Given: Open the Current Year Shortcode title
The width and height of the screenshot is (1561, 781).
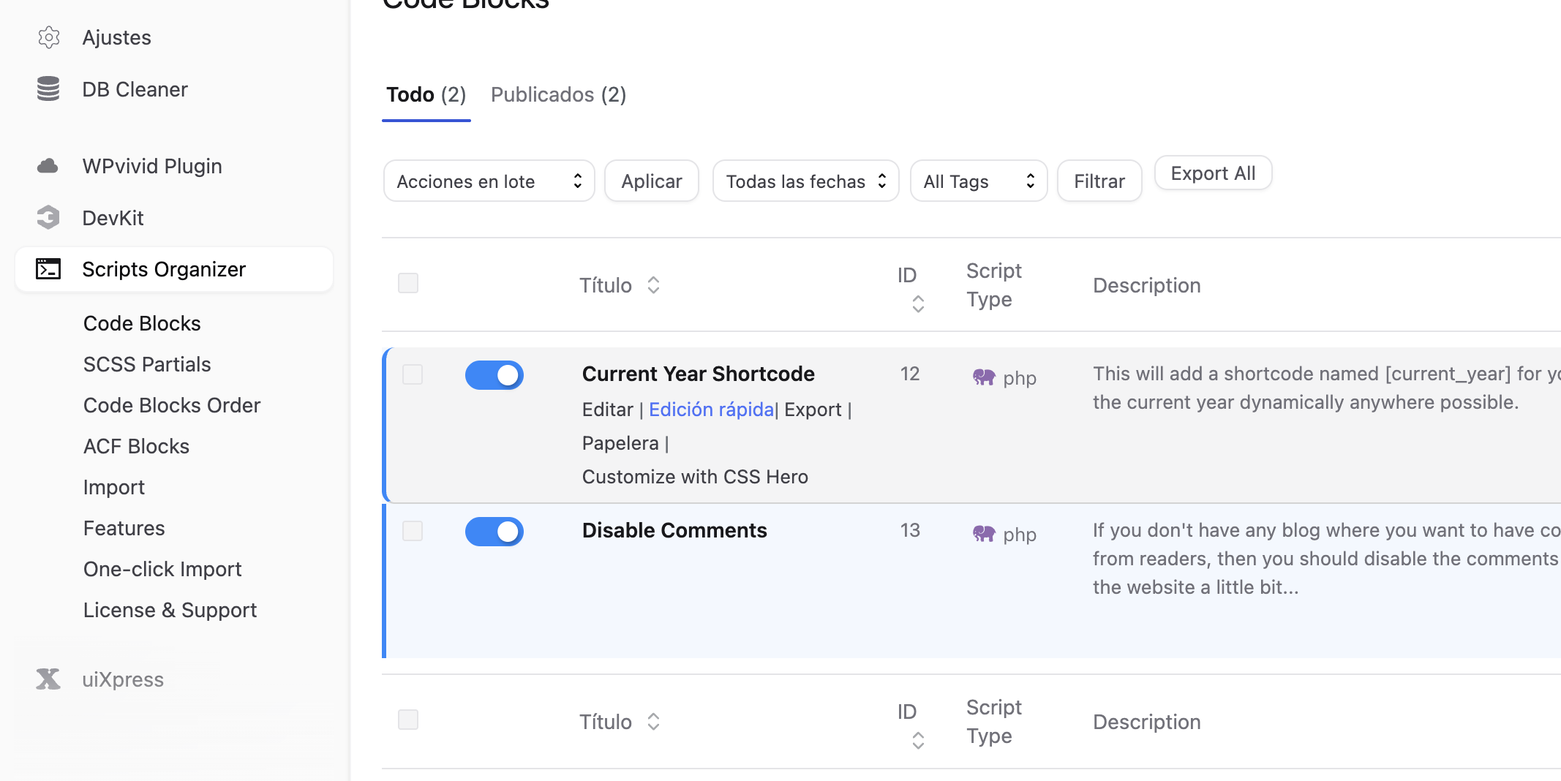Looking at the screenshot, I should (699, 374).
